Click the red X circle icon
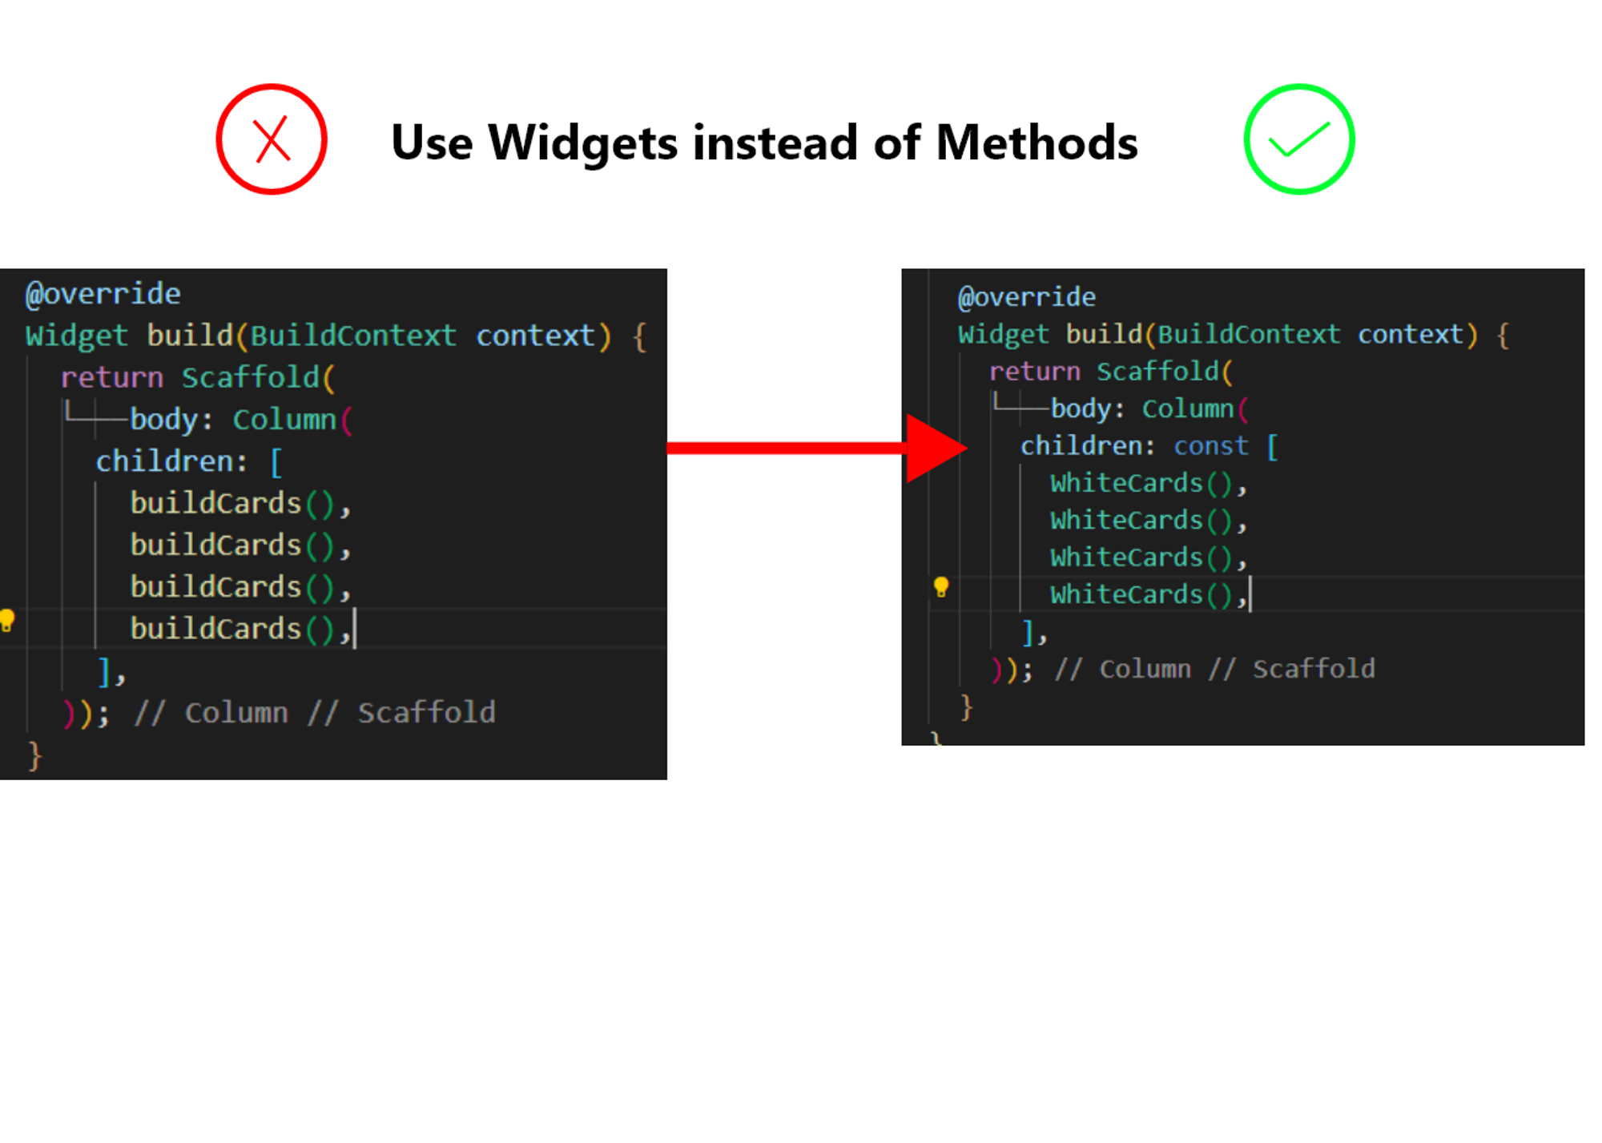Image resolution: width=1602 pixels, height=1143 pixels. tap(272, 139)
